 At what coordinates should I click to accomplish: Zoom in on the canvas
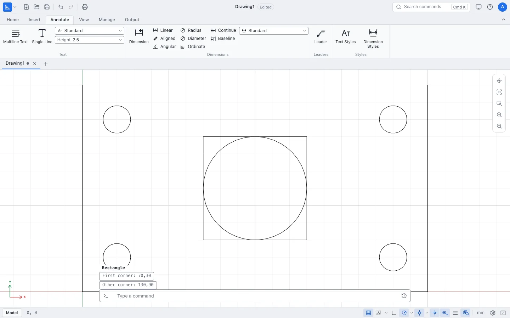pyautogui.click(x=499, y=115)
